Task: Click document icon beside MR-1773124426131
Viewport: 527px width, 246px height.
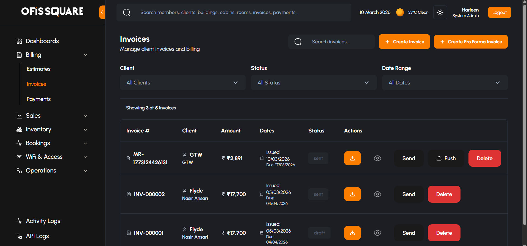Action: [128, 158]
